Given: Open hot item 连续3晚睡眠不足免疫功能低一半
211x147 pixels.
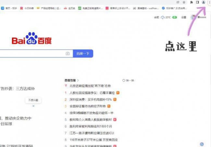Looking at the screenshot, I should tap(91, 113).
